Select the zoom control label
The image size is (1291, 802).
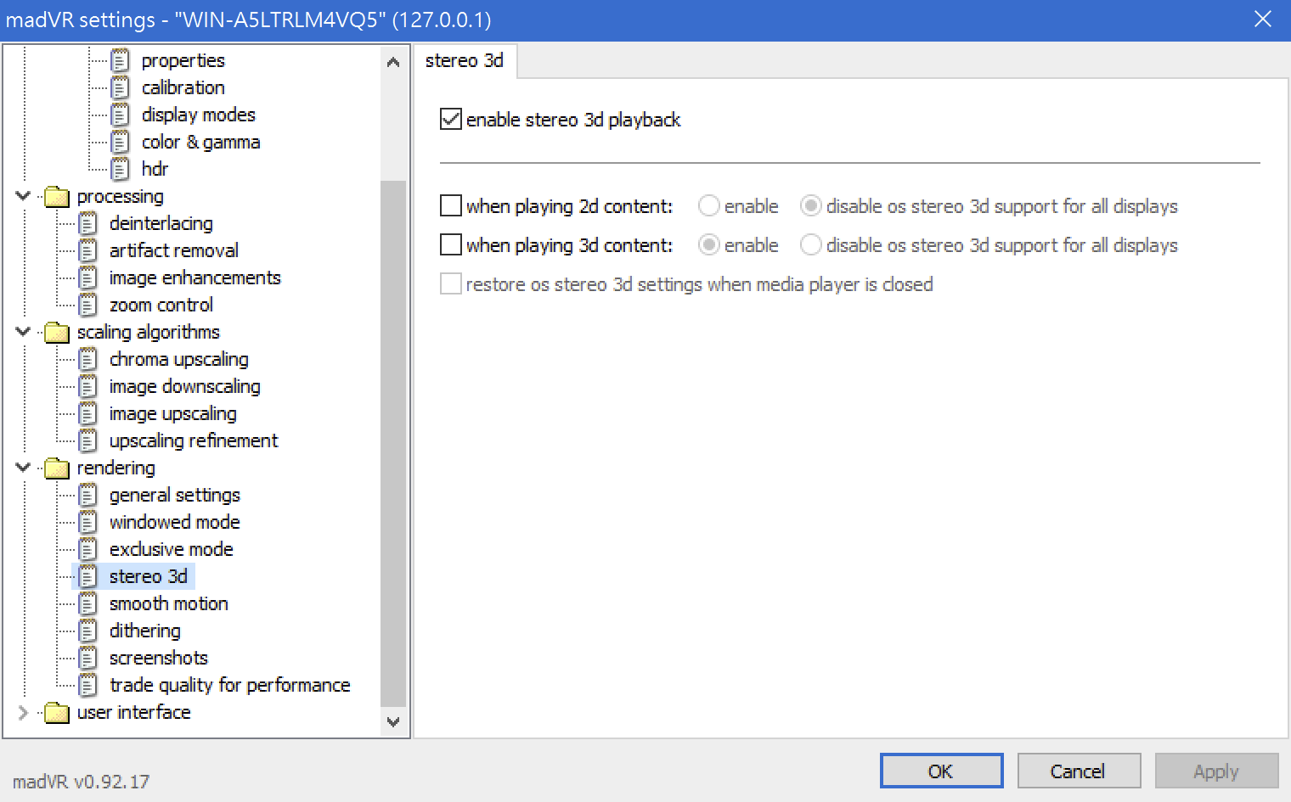[161, 305]
